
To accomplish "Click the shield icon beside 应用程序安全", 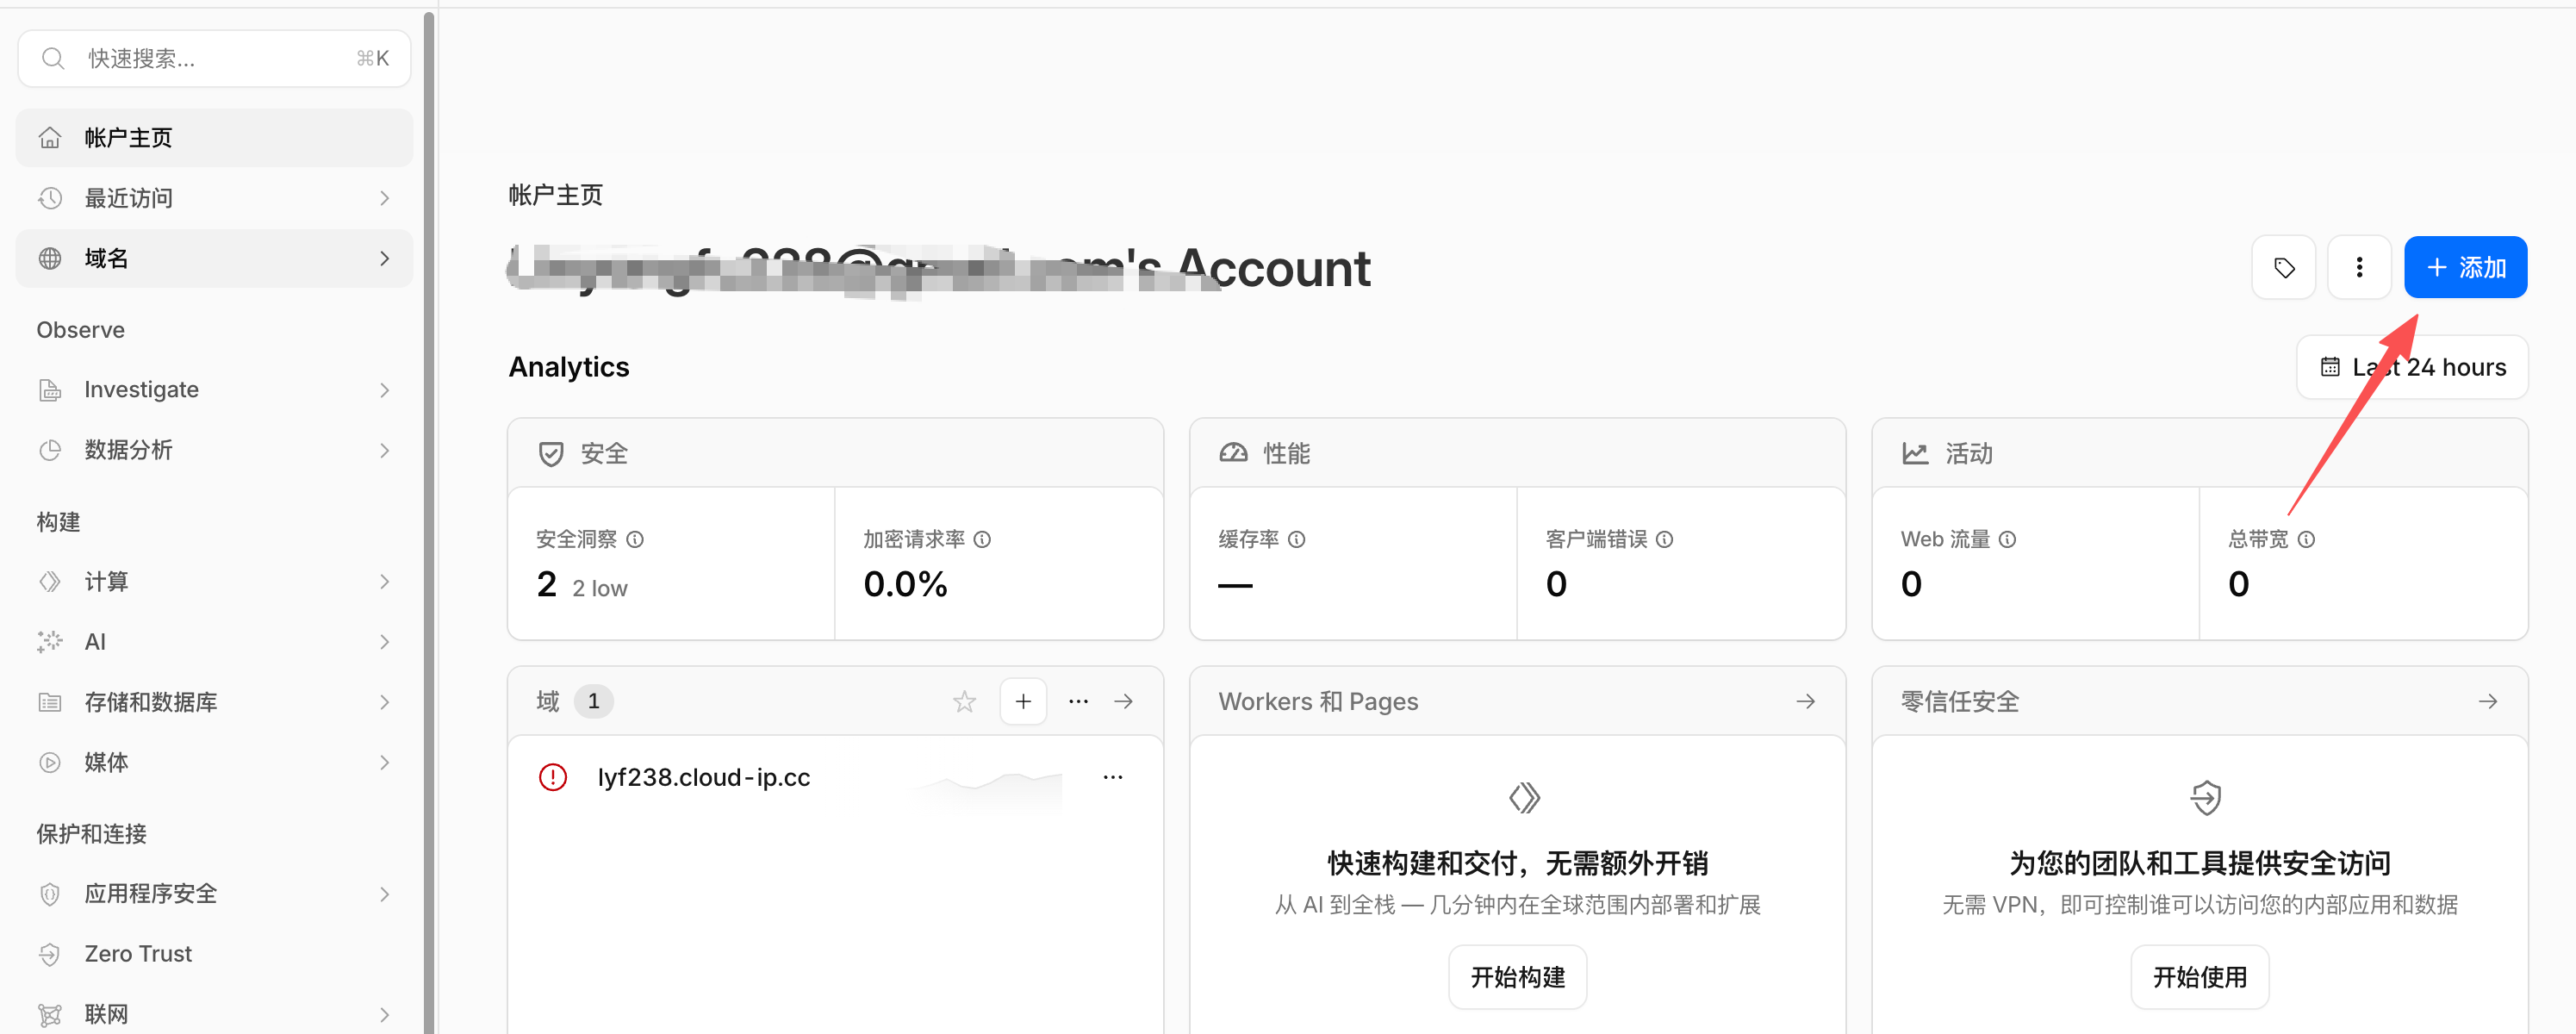I will pos(50,894).
